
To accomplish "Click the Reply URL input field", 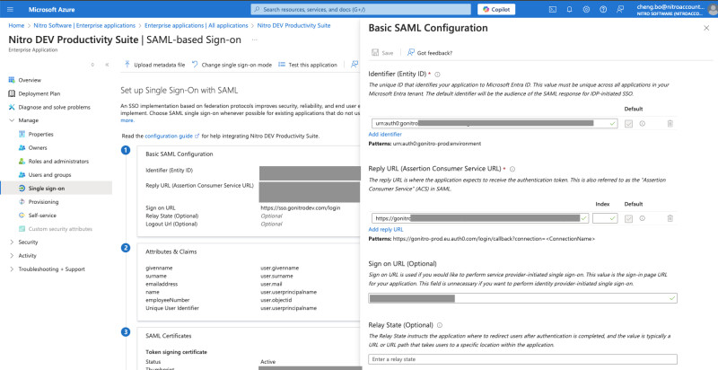I will [x=480, y=218].
